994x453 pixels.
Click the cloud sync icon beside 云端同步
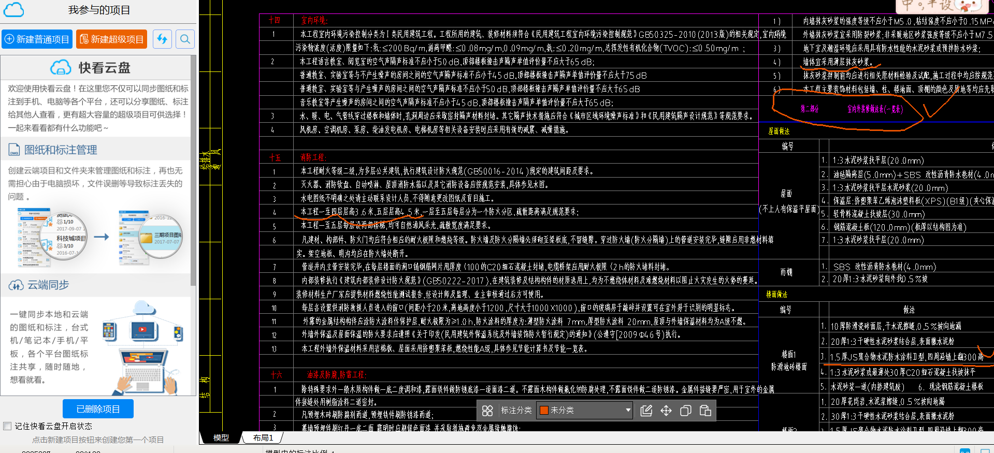[x=16, y=285]
